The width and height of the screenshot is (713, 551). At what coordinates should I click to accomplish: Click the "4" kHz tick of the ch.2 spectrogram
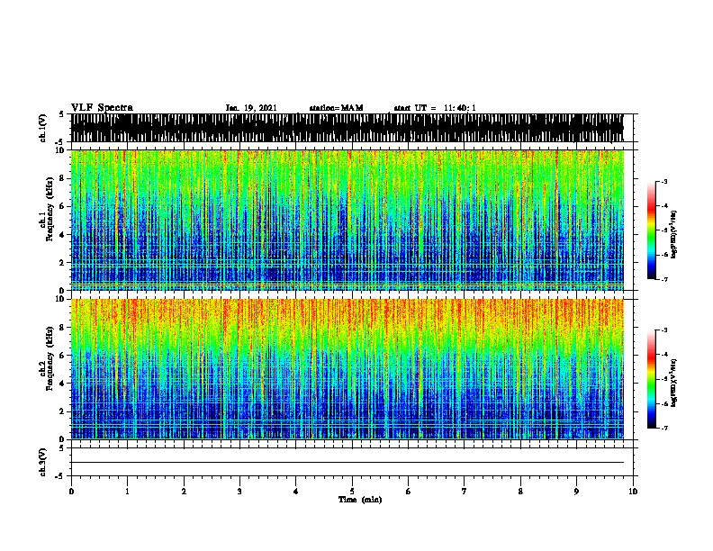tap(63, 384)
